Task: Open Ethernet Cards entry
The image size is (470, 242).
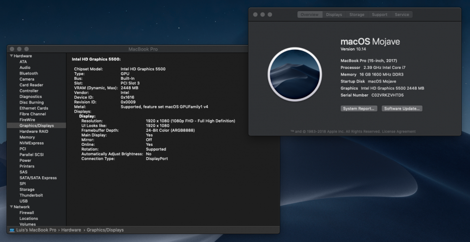Action: pos(33,108)
